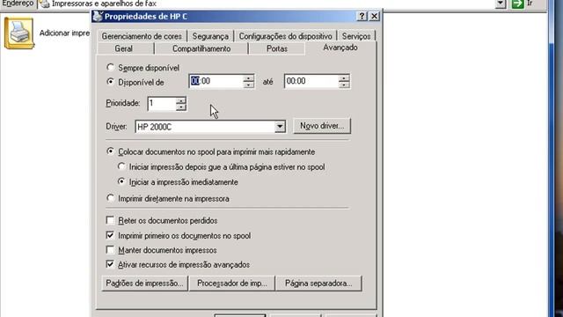
Task: Decrease Prioridade value with down arrow
Action: pos(181,107)
